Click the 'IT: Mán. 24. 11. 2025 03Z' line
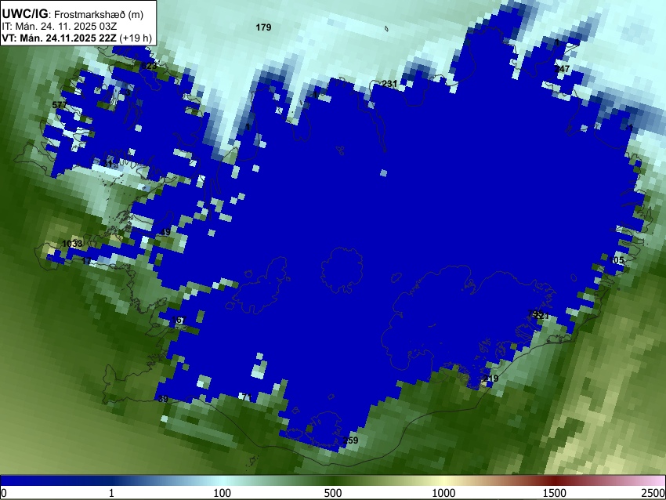Viewport: 666px width, 500px height. point(60,27)
